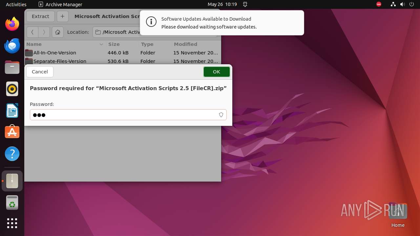Open the Archive Manager app menu
This screenshot has width=420, height=236.
coord(60,4)
